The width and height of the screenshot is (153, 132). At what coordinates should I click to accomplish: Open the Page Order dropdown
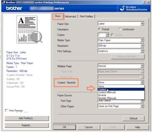point(121,71)
